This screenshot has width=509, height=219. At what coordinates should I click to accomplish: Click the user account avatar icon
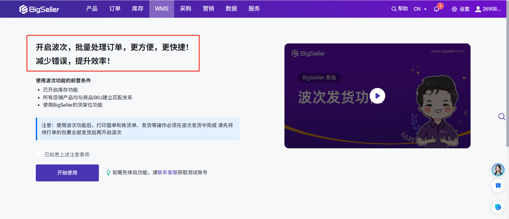point(478,9)
